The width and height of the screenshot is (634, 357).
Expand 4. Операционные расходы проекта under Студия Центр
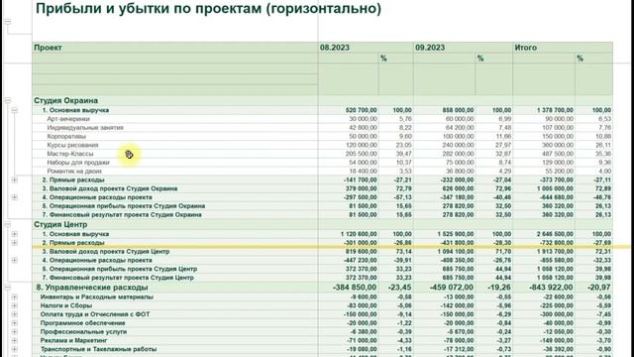coord(15,260)
